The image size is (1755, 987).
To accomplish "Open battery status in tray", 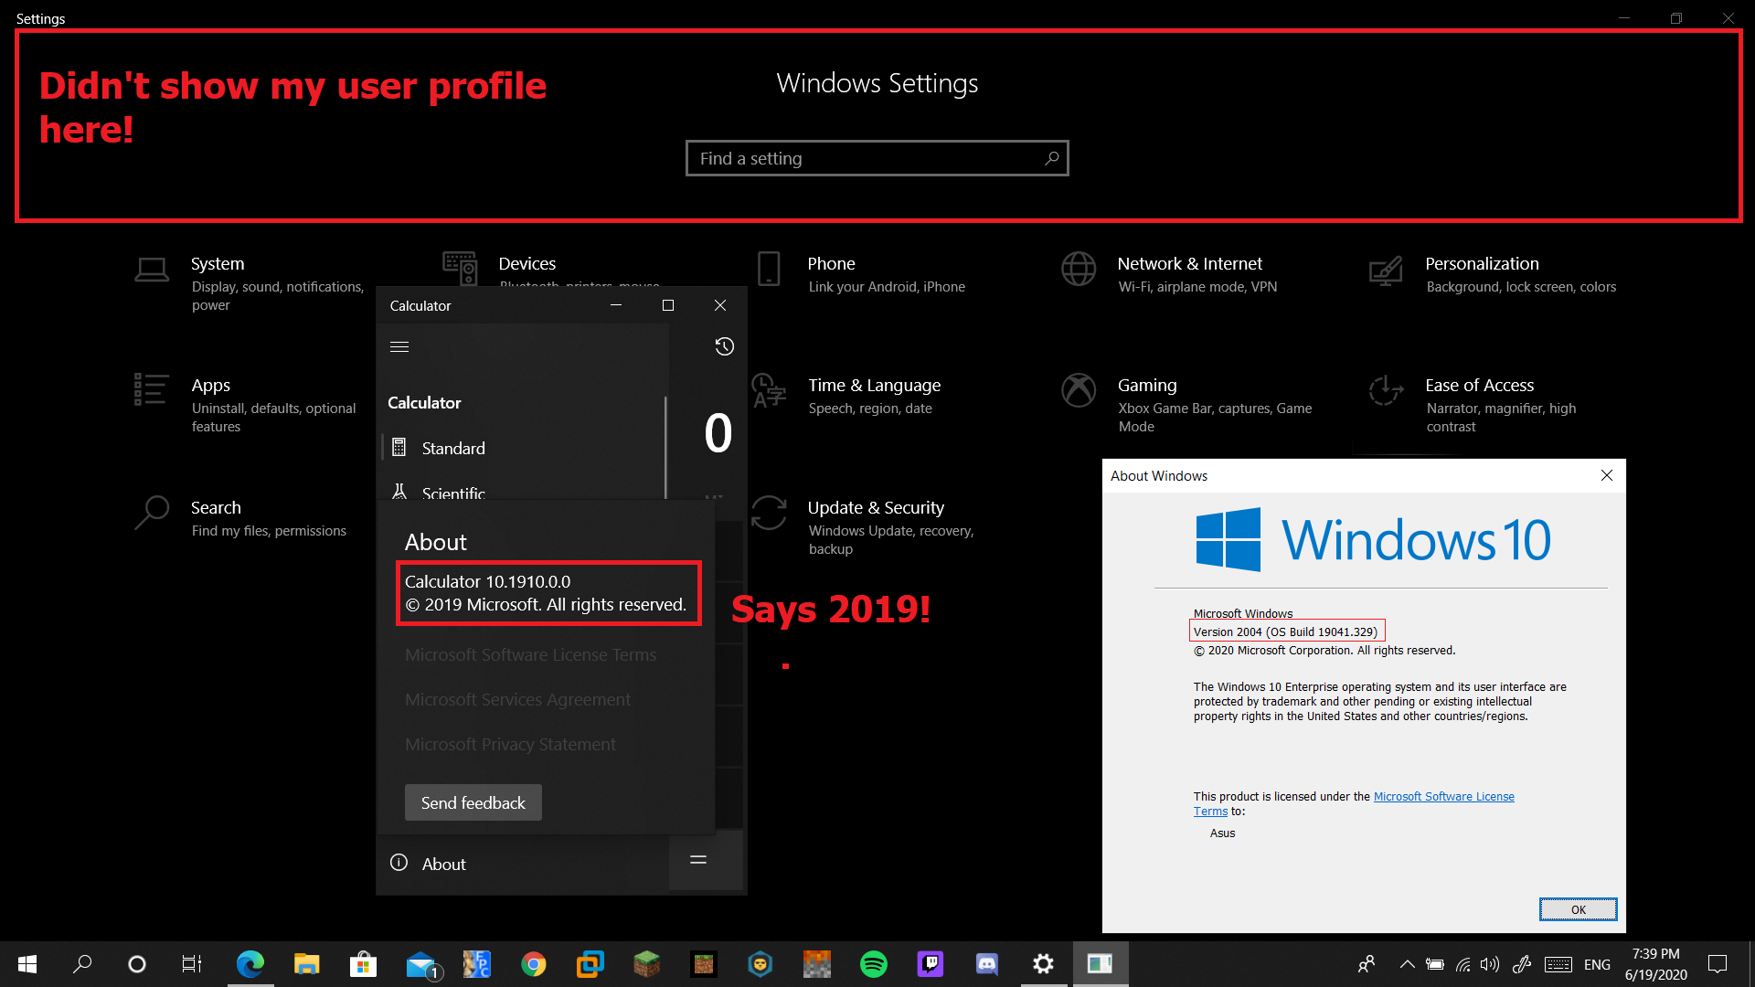I will point(1435,964).
